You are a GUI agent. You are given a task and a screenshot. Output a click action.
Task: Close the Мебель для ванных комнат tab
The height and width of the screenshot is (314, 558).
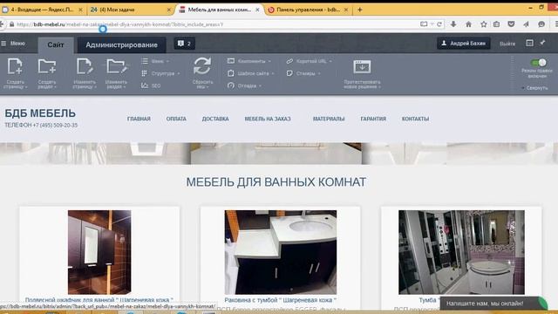257,10
